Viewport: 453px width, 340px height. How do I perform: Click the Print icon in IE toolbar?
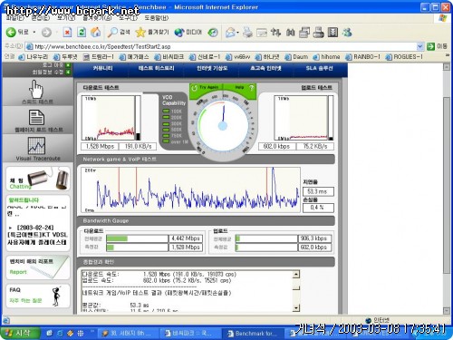click(247, 32)
